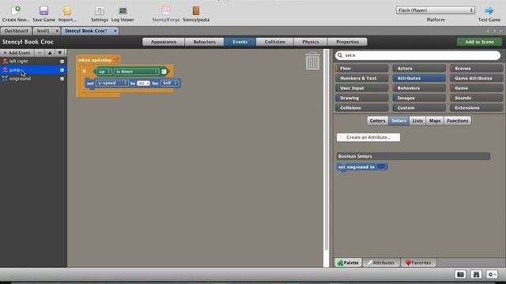
Task: Select the Collisions block category
Action: coord(361,108)
